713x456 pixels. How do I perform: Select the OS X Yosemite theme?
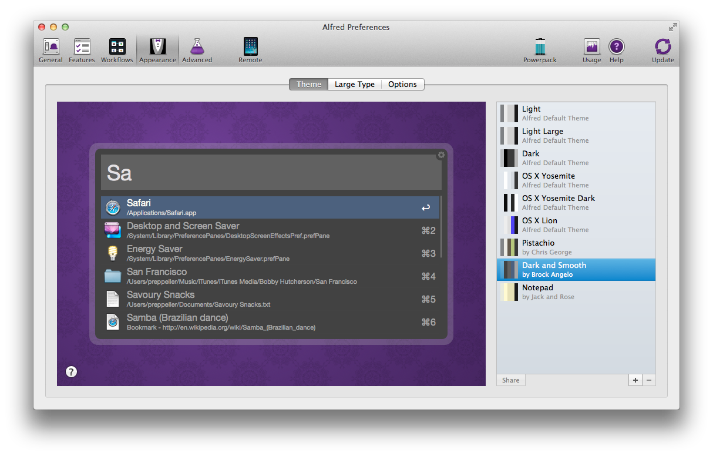coord(576,180)
